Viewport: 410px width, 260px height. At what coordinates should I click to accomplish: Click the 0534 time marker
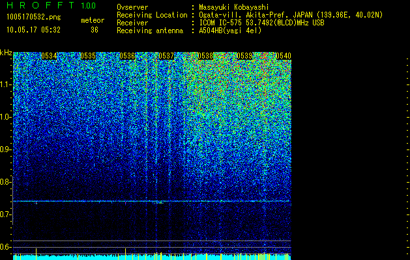(49, 56)
